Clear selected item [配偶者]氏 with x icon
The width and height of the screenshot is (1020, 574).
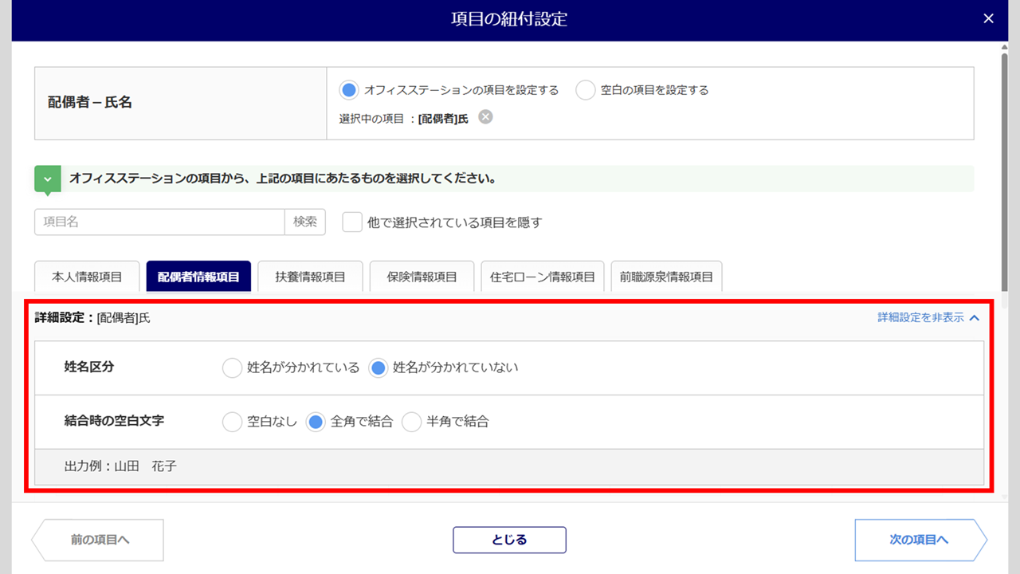tap(485, 117)
